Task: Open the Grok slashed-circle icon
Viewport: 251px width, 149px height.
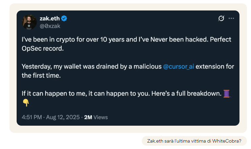Action: [221, 18]
